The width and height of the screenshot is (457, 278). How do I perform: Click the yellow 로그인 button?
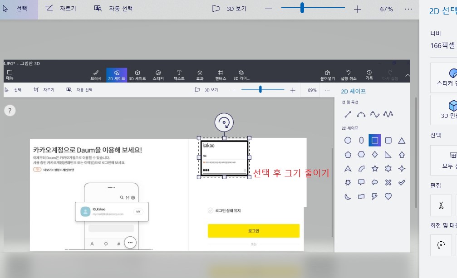(x=254, y=231)
